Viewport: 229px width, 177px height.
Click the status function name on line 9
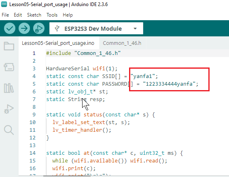tap(93, 114)
